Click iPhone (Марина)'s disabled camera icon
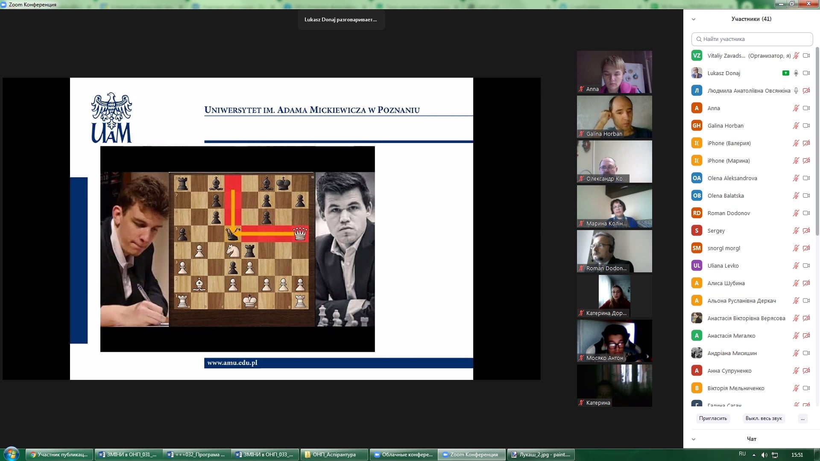 (x=806, y=160)
